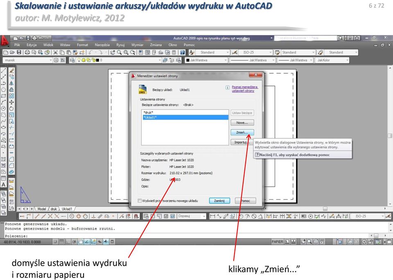Open the multileader style Standard dropdown

point(356,52)
